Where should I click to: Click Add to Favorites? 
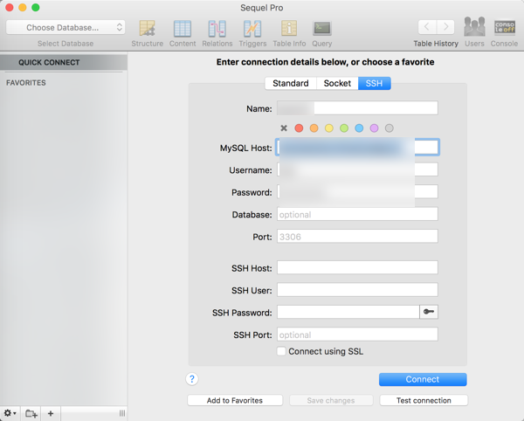[235, 400]
